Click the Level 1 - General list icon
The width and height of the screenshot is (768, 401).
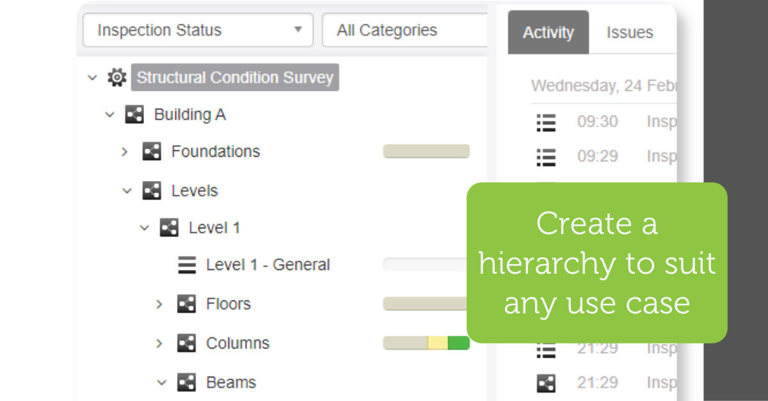coord(187,265)
